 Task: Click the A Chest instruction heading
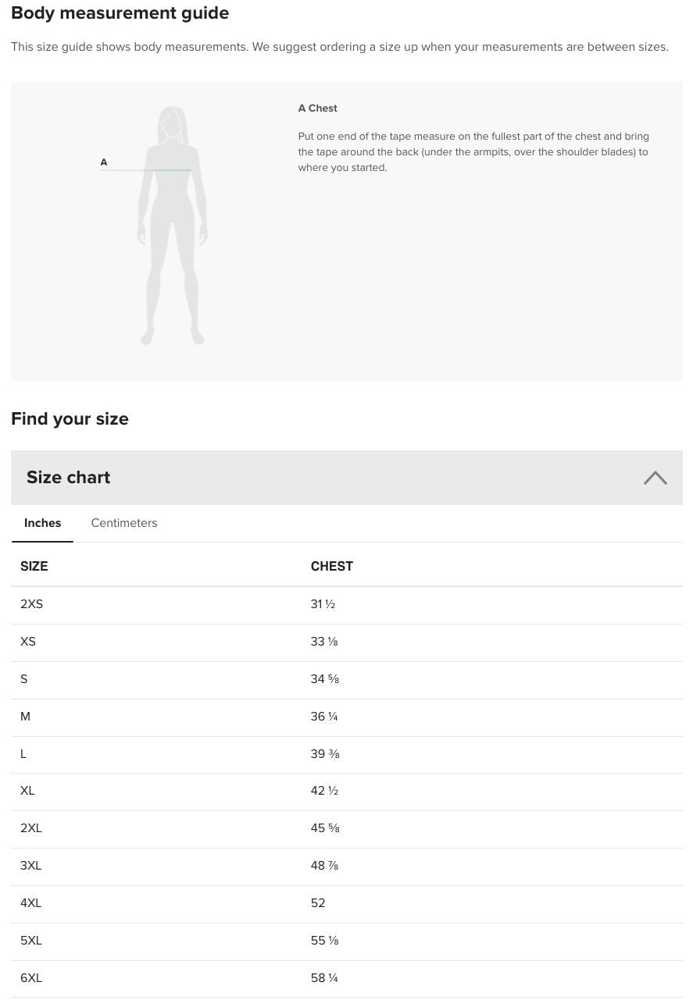coord(317,109)
